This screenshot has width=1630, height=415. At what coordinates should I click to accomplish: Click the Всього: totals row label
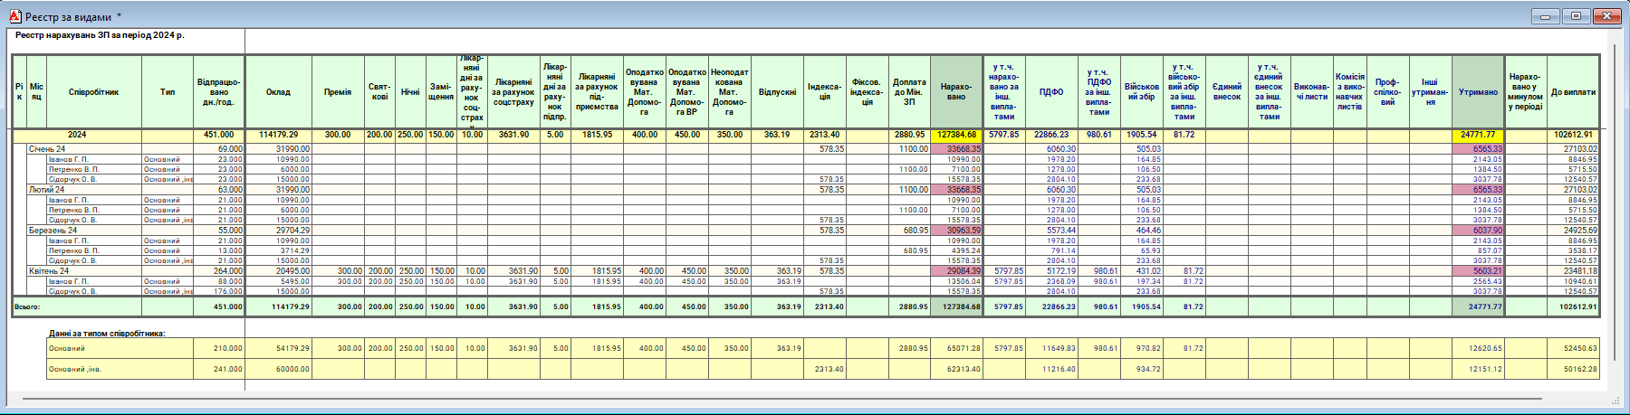point(27,307)
